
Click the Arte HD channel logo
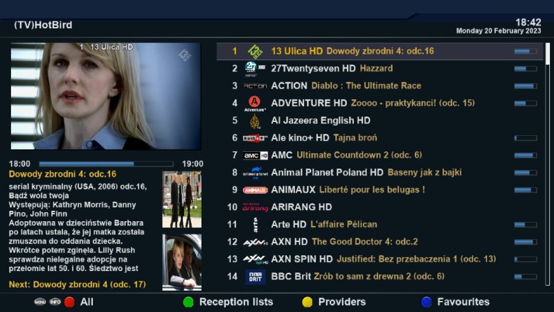[x=256, y=225]
